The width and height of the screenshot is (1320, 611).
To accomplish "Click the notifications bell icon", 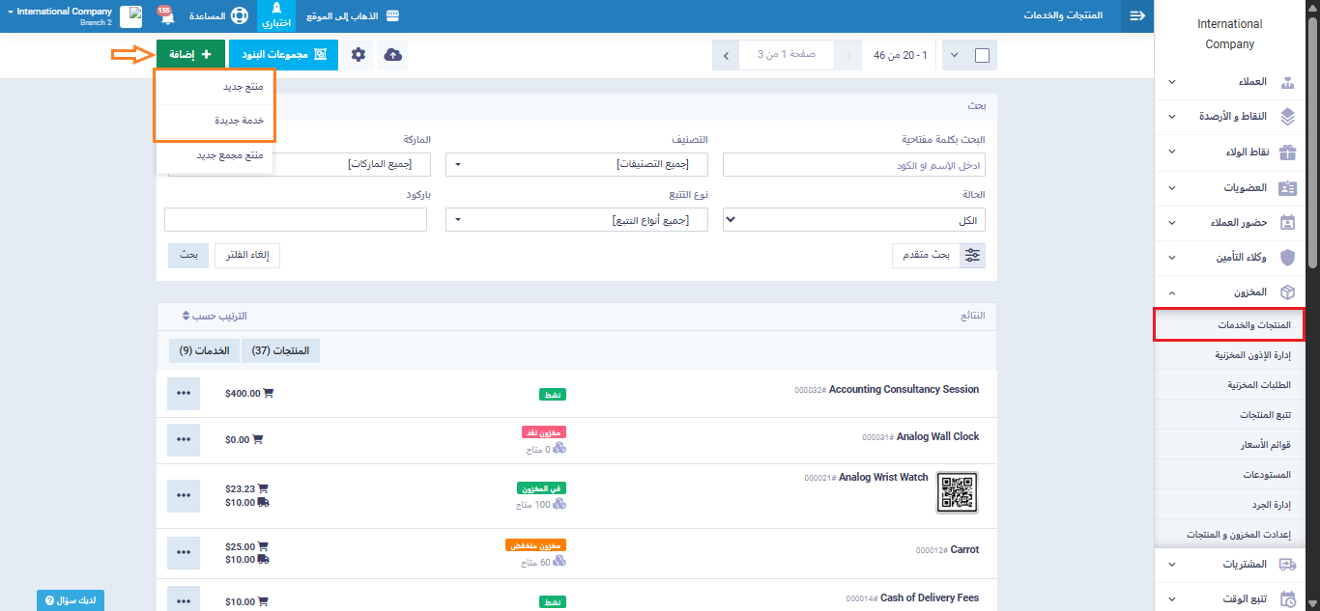I will click(x=164, y=16).
